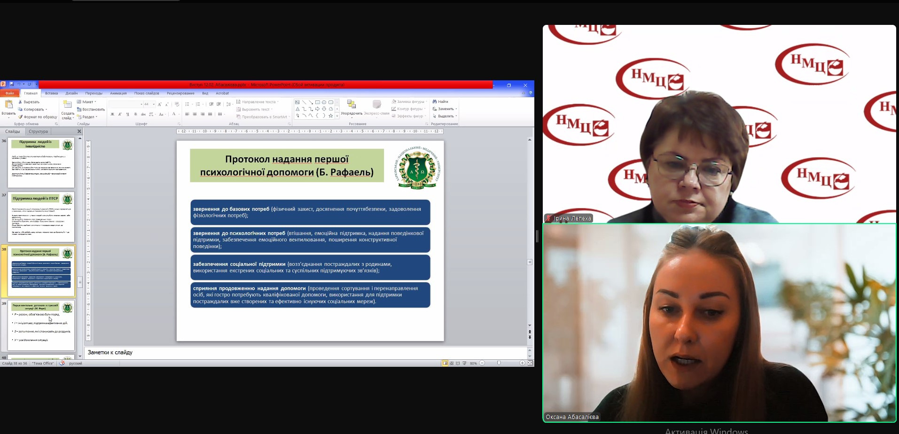The height and width of the screenshot is (434, 899).
Task: Select the rectangle shape in shapes gallery
Action: click(318, 102)
